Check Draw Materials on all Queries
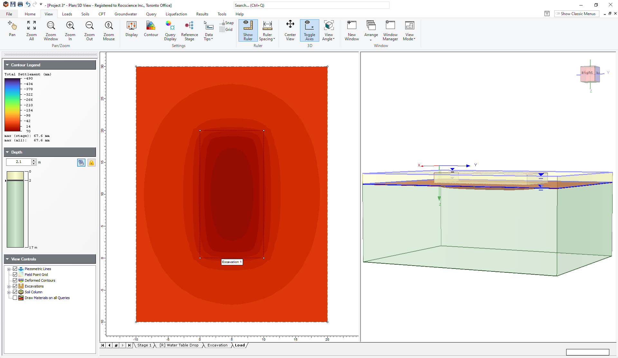This screenshot has width=618, height=358. (15, 298)
